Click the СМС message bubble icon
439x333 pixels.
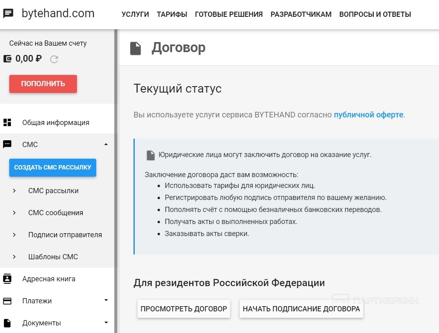[x=7, y=145]
